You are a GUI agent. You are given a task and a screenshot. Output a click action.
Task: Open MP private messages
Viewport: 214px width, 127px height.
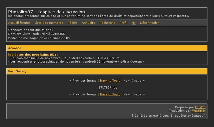(x=134, y=23)
